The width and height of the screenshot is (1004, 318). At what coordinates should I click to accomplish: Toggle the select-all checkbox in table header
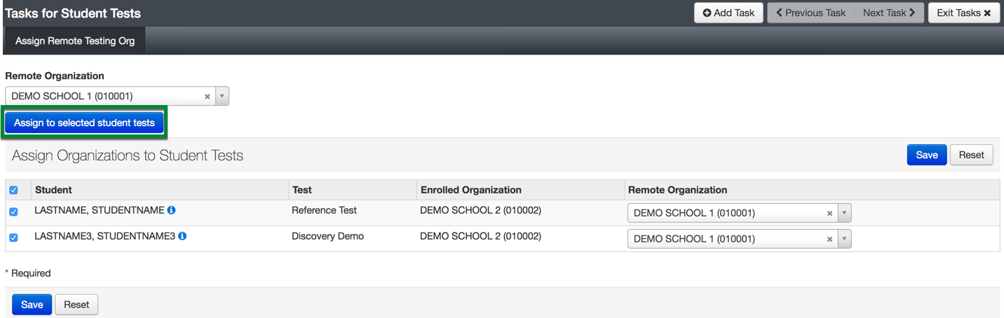click(13, 190)
